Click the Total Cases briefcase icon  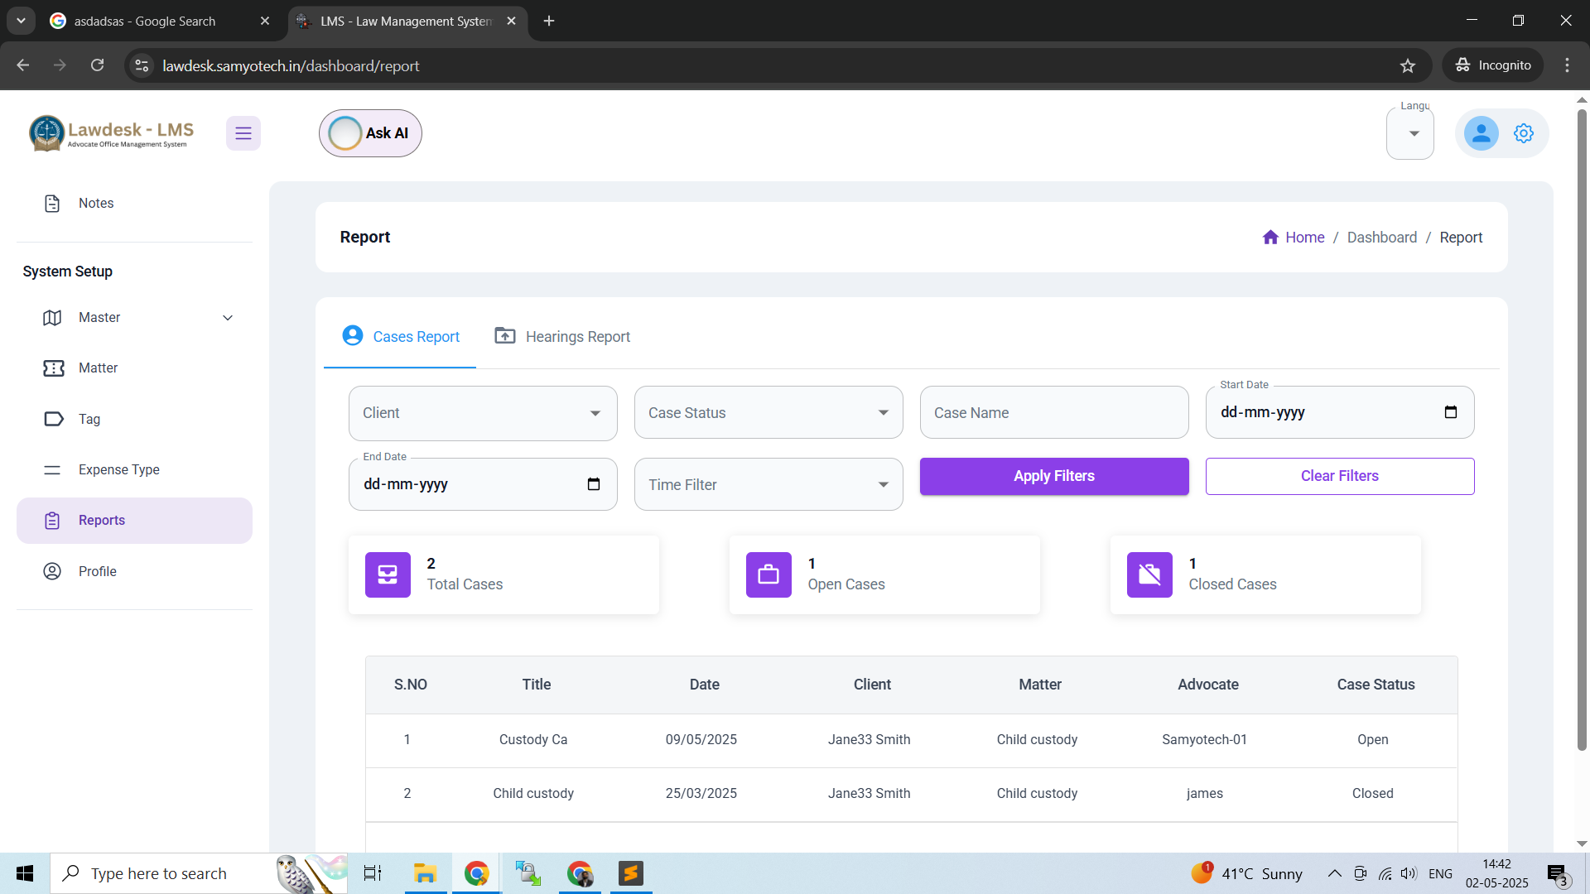coord(387,574)
